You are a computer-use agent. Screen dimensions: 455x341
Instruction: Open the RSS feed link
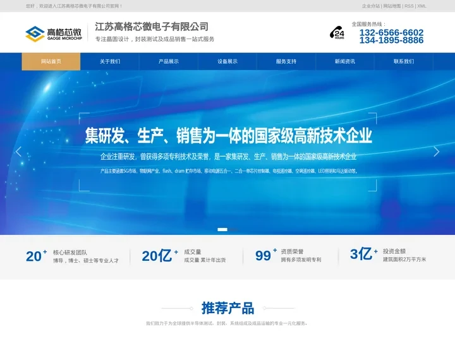click(409, 6)
